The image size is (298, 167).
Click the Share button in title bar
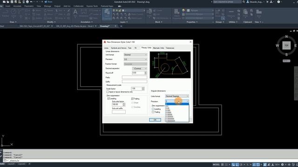48,2
